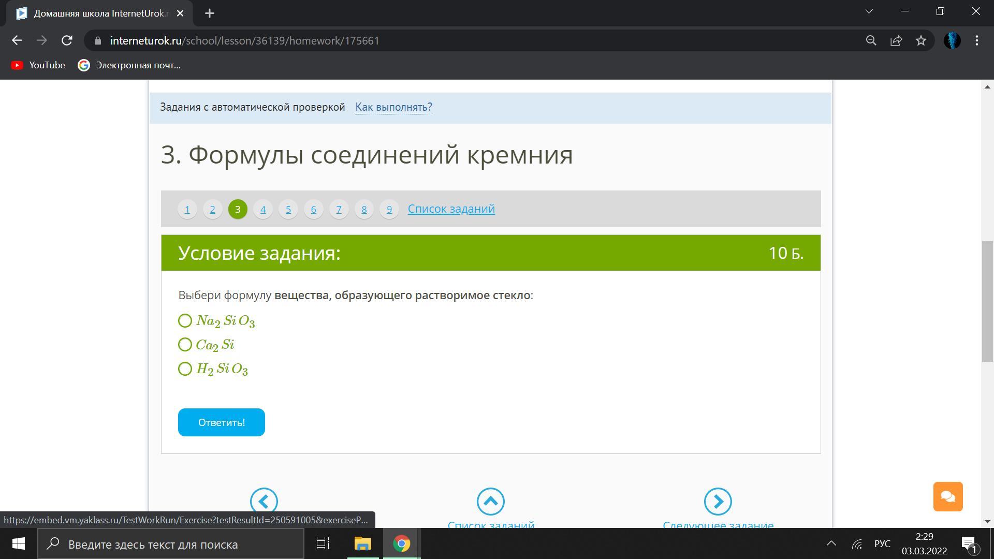This screenshot has height=559, width=994.
Task: Select the H2SiO3 answer option
Action: 185,369
